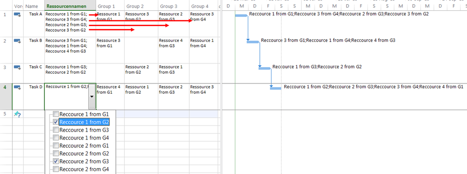Viewport: 467px width, 174px height.
Task: Click the Task C Gantt bar
Action: 264,69
